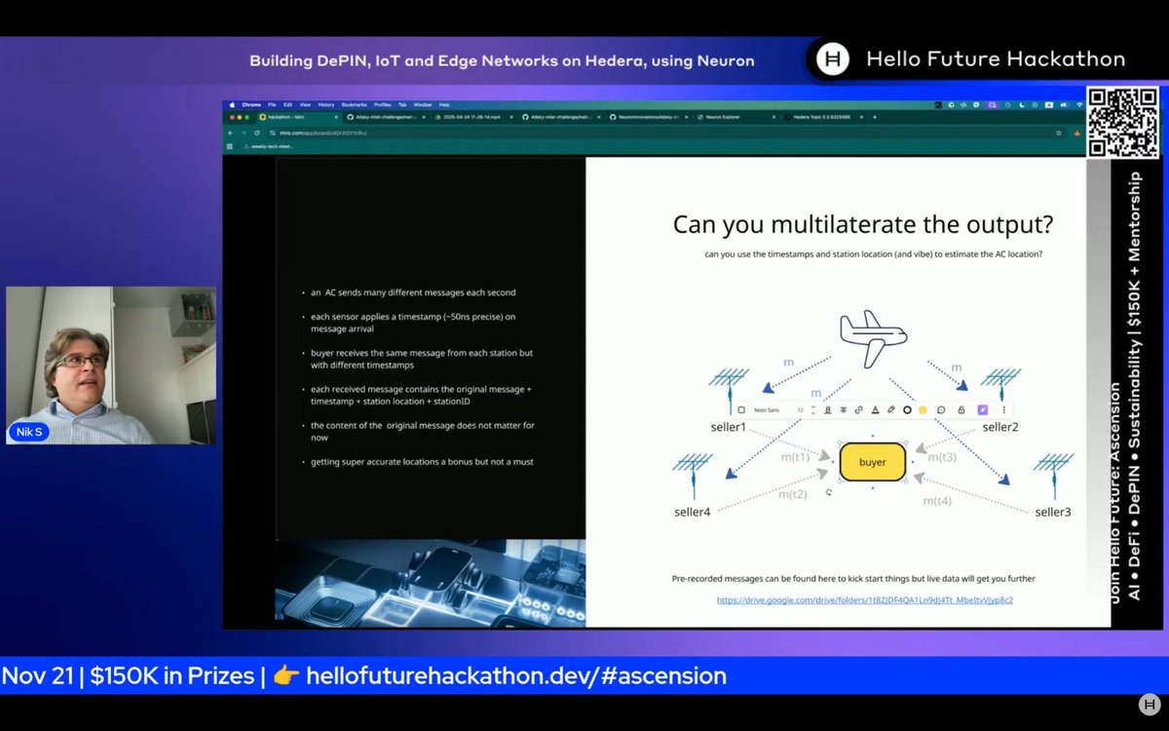
Task: Open the Edit menu
Action: 288,104
